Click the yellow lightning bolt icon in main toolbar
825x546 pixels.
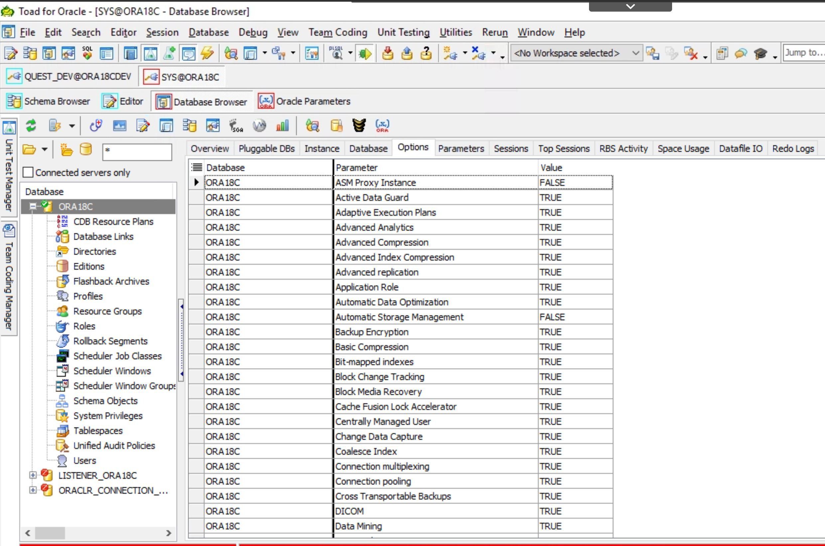click(207, 53)
